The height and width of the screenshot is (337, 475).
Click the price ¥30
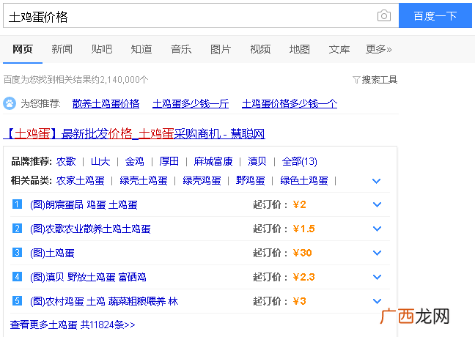(302, 253)
